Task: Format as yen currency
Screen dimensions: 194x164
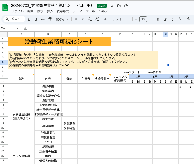Action: pyautogui.click(x=76, y=19)
